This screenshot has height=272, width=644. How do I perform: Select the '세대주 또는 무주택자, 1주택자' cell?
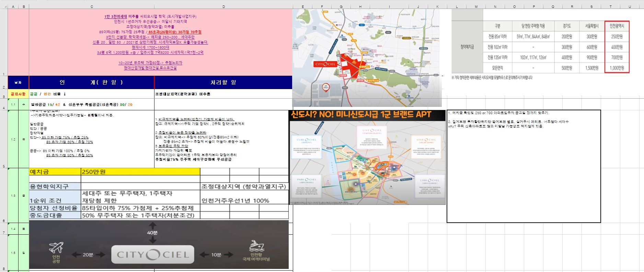[140, 197]
